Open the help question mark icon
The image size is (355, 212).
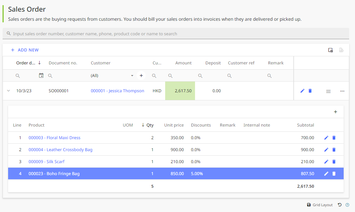tap(347, 205)
